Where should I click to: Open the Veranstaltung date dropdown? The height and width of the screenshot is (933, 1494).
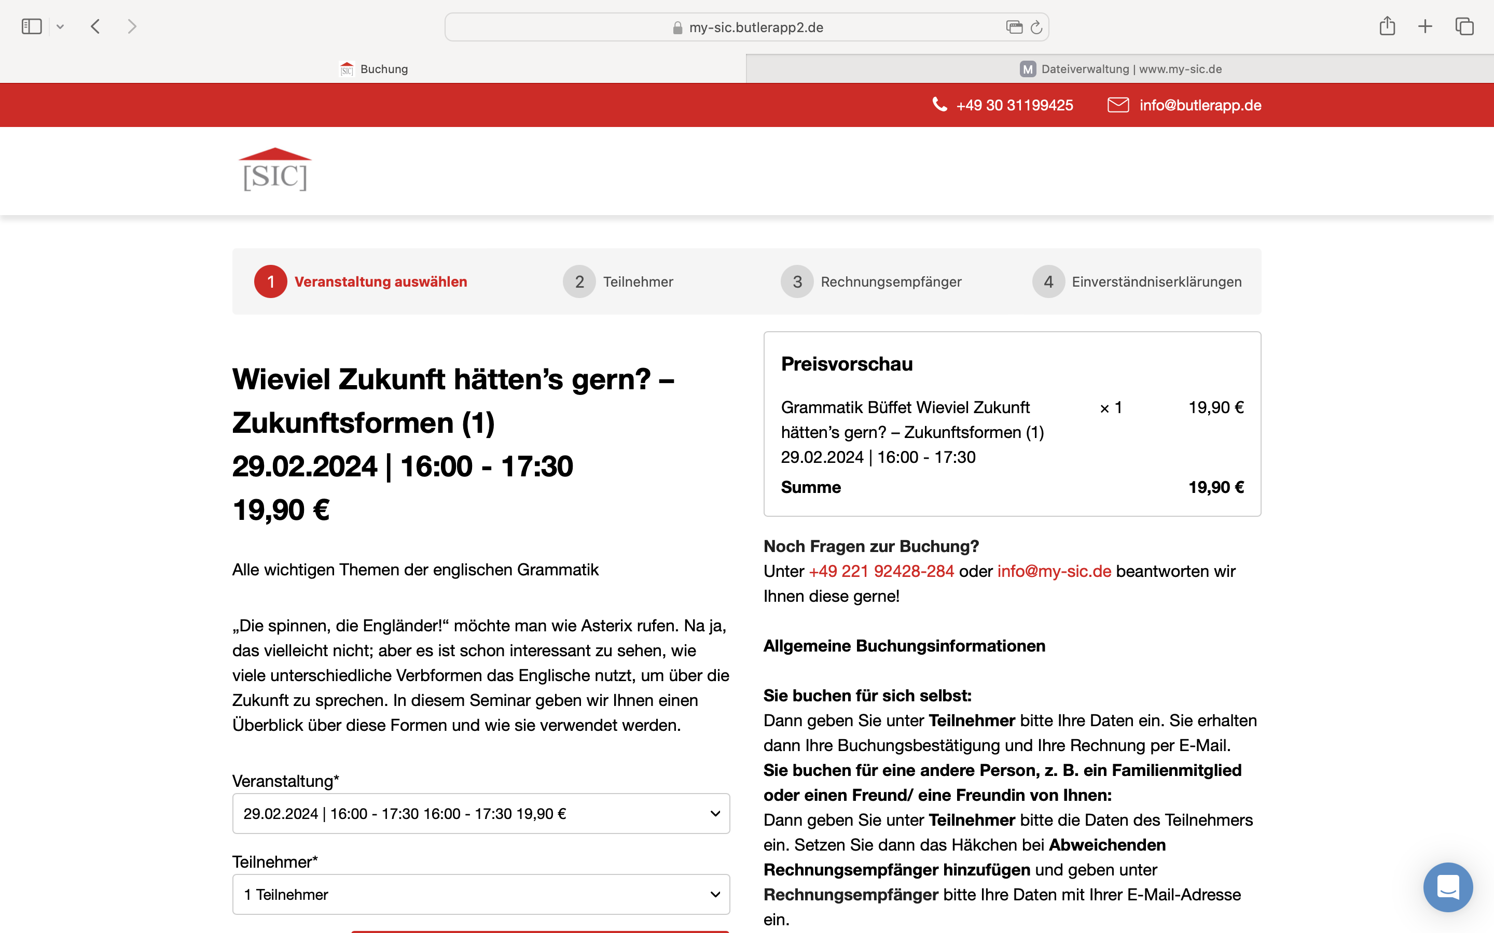pos(481,813)
